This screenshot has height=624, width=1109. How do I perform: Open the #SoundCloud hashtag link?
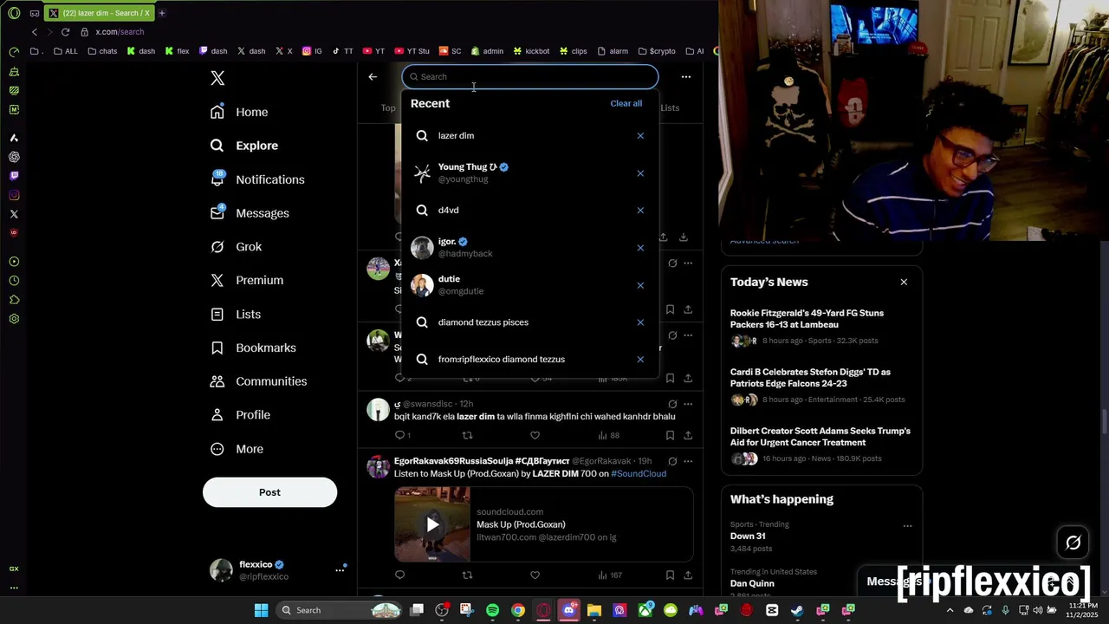639,474
